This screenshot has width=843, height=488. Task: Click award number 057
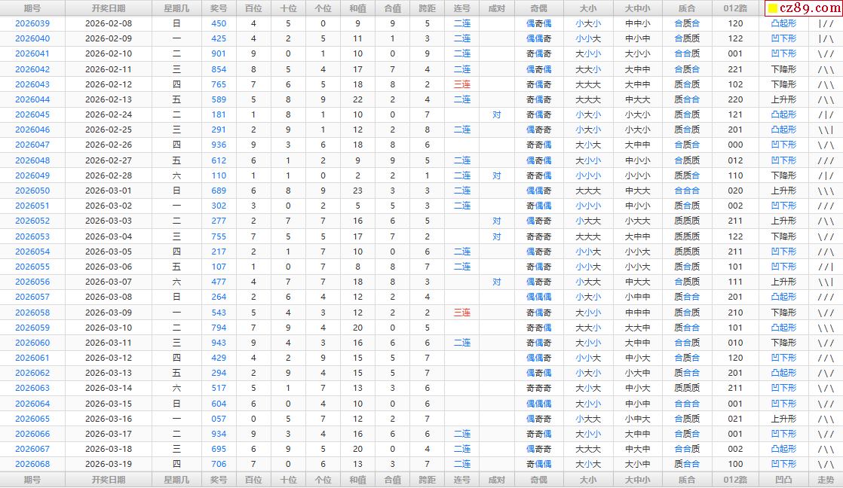[219, 419]
